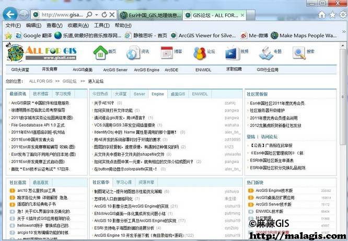The width and height of the screenshot is (348, 241).
Task: Open the browser Tools gear icon
Action: [x=343, y=15]
